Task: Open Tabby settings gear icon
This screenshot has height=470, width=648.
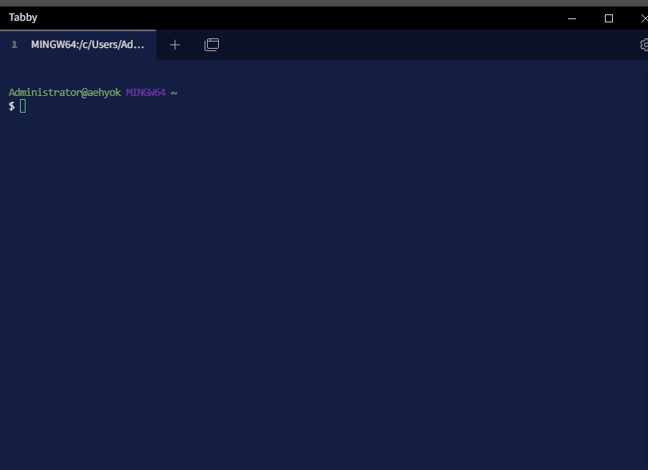Action: pos(644,45)
